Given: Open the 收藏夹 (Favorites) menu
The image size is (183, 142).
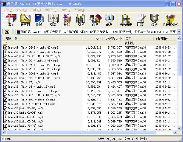Looking at the screenshot, I should [x=51, y=10].
